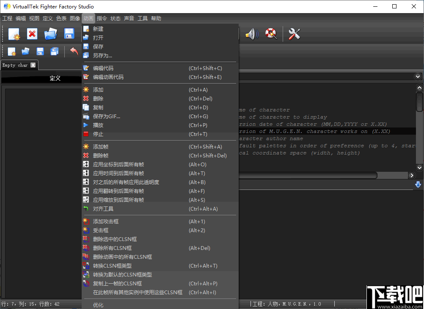Choose 复制上一帧的CLSN框

[x=160, y=284]
